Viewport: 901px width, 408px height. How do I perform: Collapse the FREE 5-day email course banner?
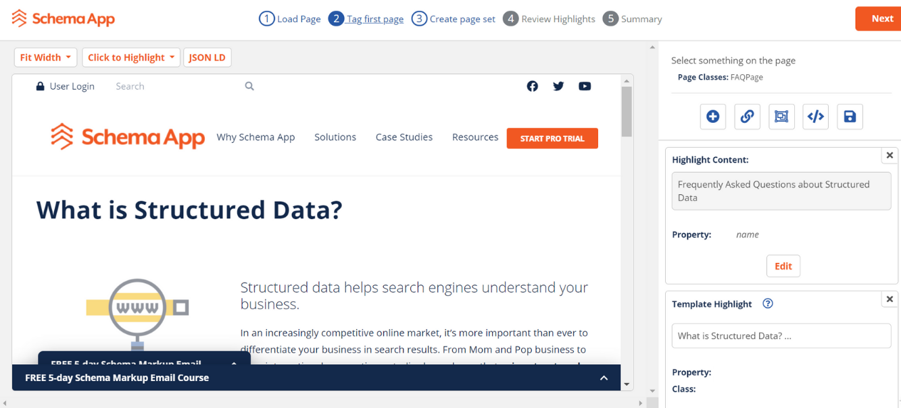pyautogui.click(x=604, y=378)
